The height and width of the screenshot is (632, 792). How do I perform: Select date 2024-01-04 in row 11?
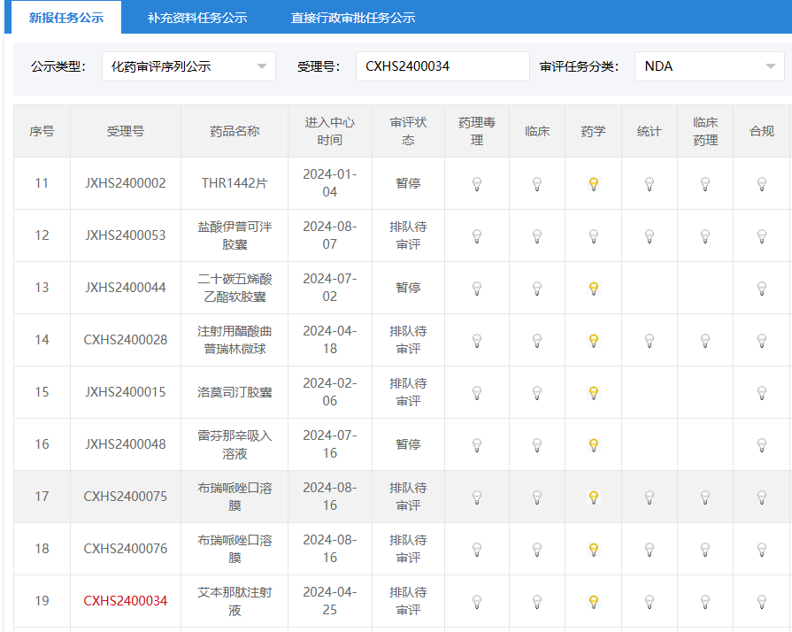pos(330,183)
